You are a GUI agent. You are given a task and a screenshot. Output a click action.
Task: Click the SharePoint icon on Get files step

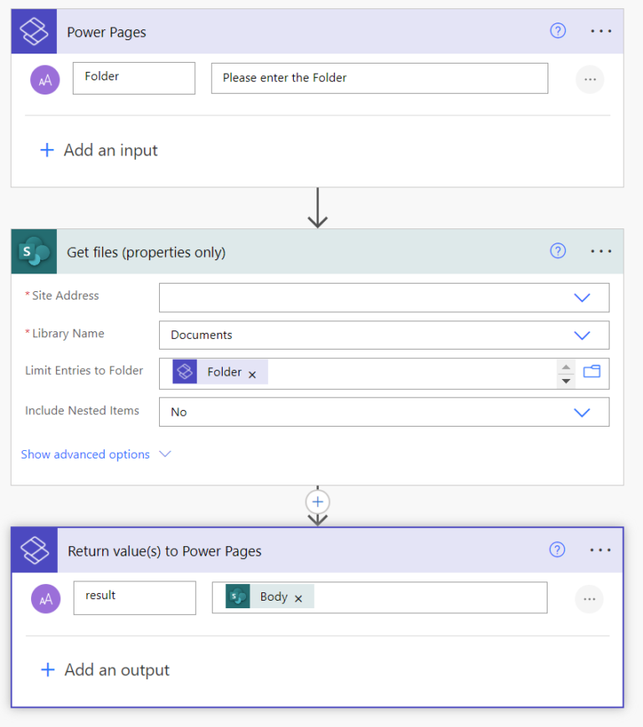tap(33, 251)
